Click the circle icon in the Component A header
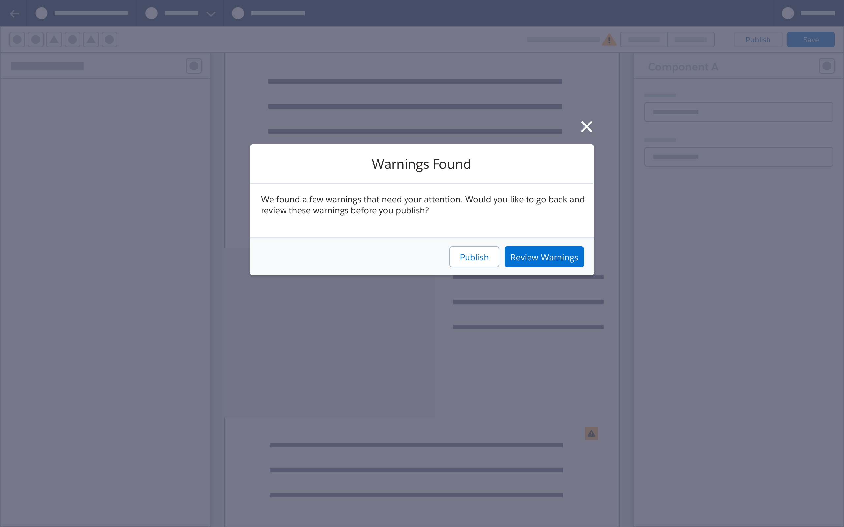Screen dimensions: 844x527 coord(827,66)
